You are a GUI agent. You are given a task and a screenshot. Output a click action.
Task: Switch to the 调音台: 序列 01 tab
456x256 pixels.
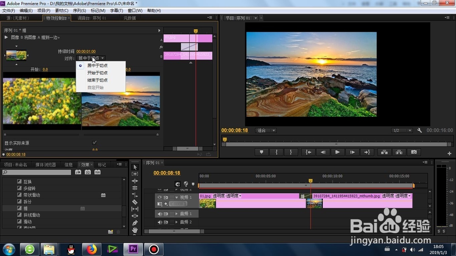coord(92,18)
